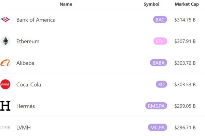This screenshot has height=136, width=205.
Task: Sort table by Market Cap column header
Action: click(187, 4)
